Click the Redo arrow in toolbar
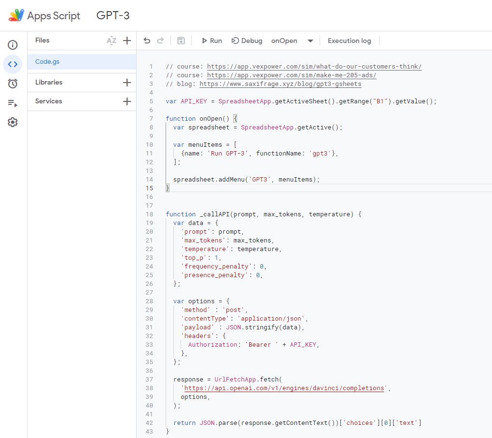The image size is (492, 438). click(x=160, y=41)
